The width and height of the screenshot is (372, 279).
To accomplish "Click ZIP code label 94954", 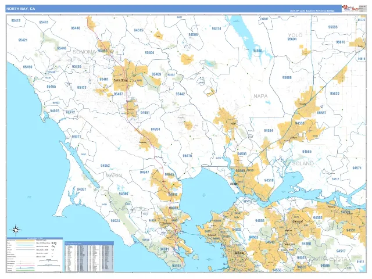I will click(155, 129).
